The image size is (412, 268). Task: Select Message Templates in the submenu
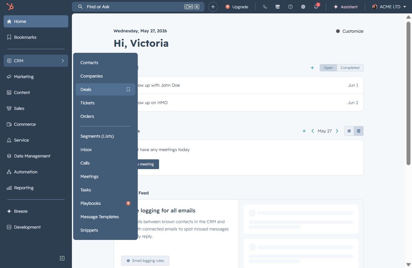[105, 217]
